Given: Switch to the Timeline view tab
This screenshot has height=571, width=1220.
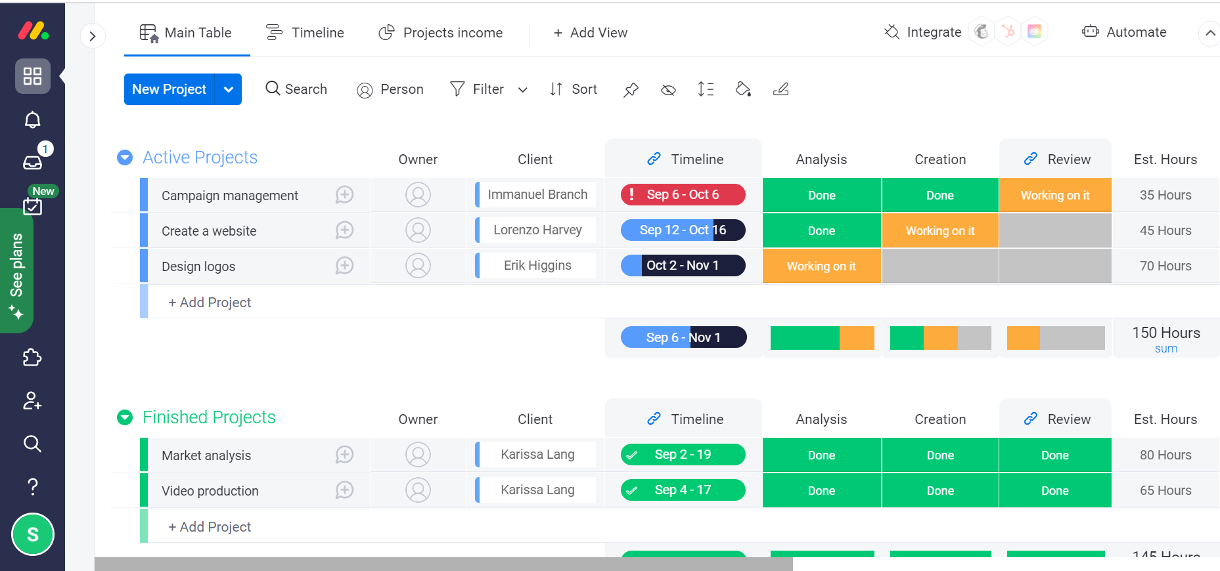Looking at the screenshot, I should [x=305, y=33].
